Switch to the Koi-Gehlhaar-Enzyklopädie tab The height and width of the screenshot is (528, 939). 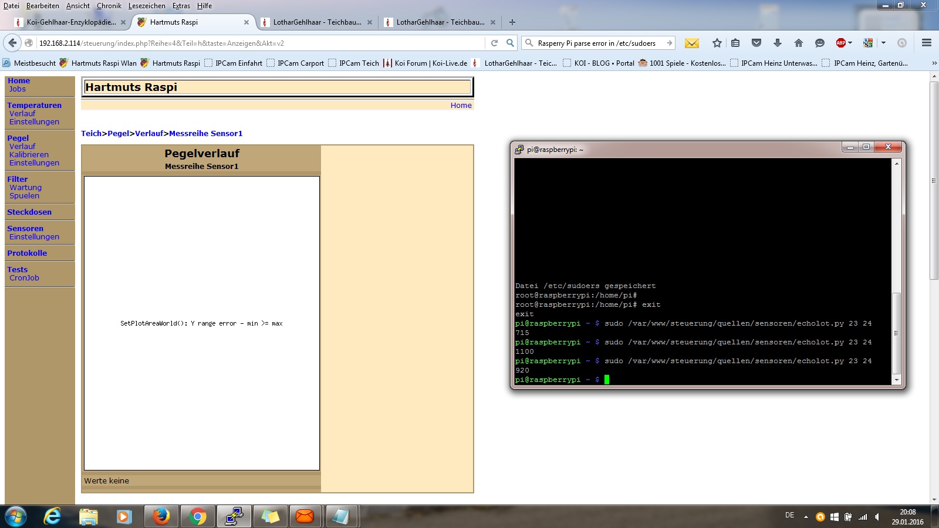70,22
